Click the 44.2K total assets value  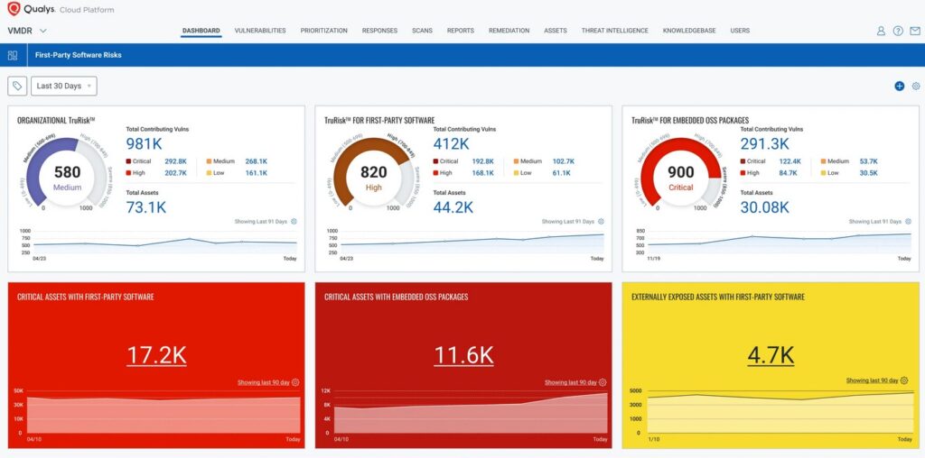point(453,207)
